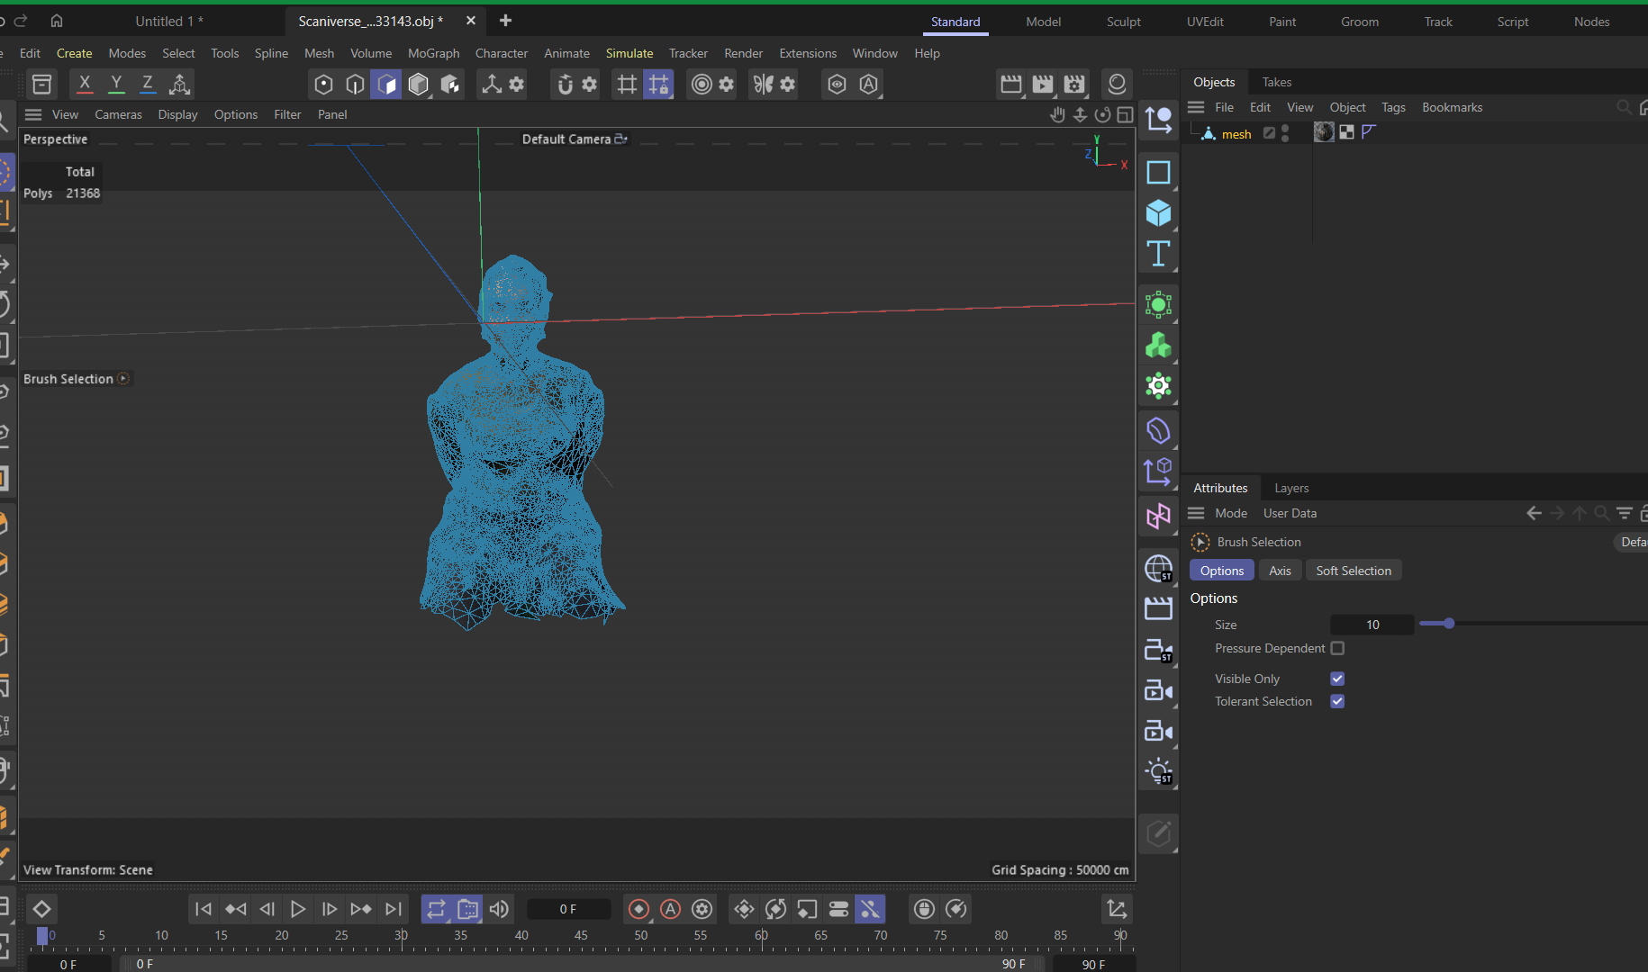Switch to the Sculpt layout tab
Viewport: 1648px width, 972px height.
(1123, 22)
